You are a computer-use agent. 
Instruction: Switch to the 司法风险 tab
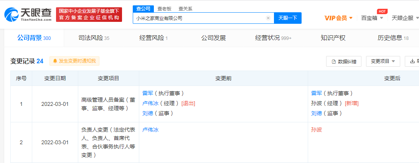click(x=94, y=38)
